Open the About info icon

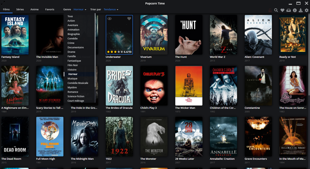(x=295, y=10)
